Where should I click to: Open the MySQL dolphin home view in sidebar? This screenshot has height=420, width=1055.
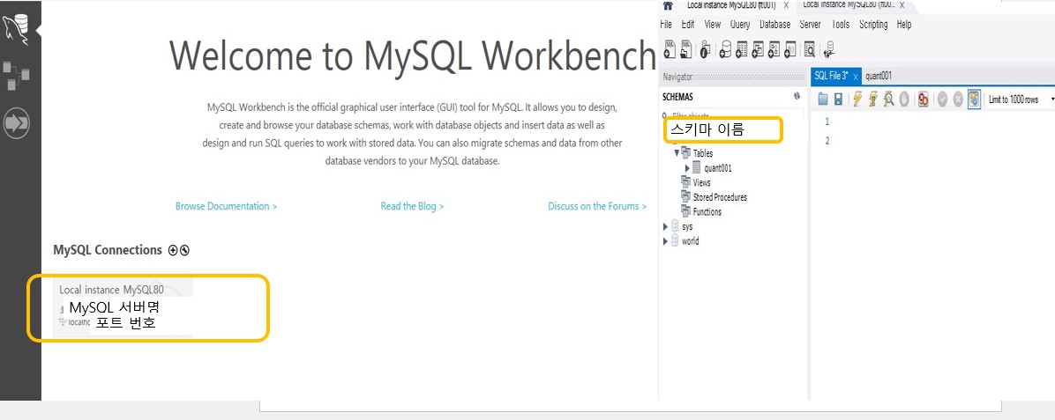tap(17, 29)
